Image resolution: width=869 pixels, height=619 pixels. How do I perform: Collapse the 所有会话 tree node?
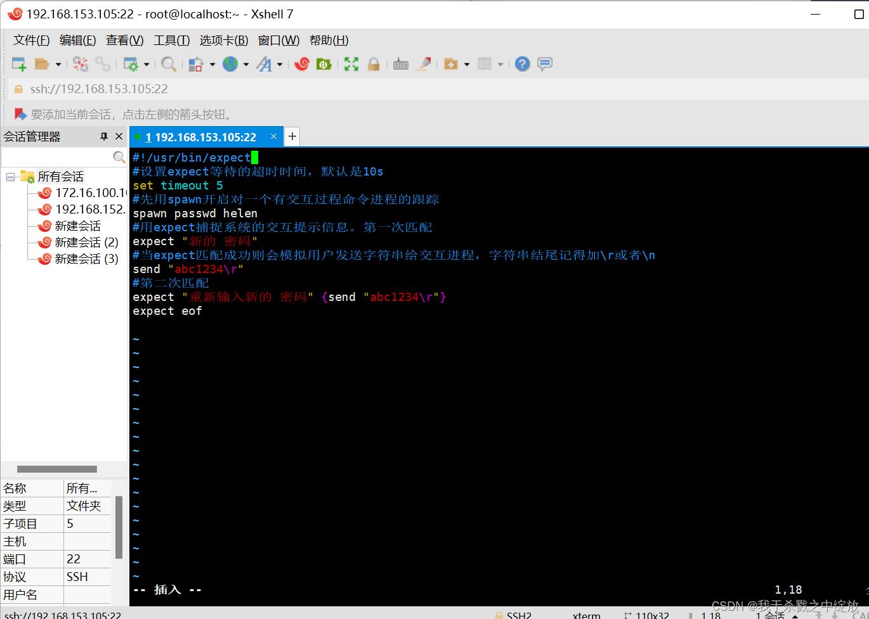pyautogui.click(x=10, y=176)
